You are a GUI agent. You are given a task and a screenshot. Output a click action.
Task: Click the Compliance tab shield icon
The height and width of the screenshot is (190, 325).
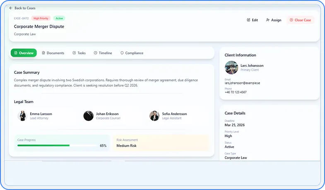click(x=122, y=53)
